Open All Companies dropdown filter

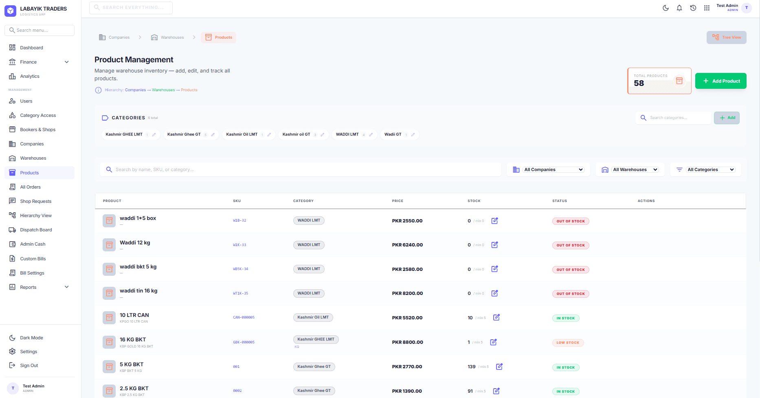pyautogui.click(x=554, y=169)
